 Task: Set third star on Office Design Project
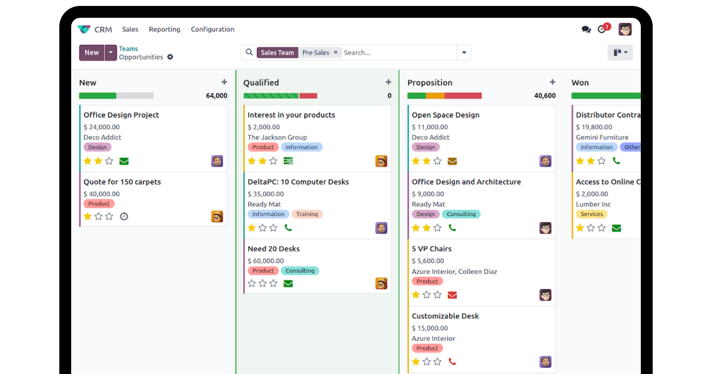109,161
